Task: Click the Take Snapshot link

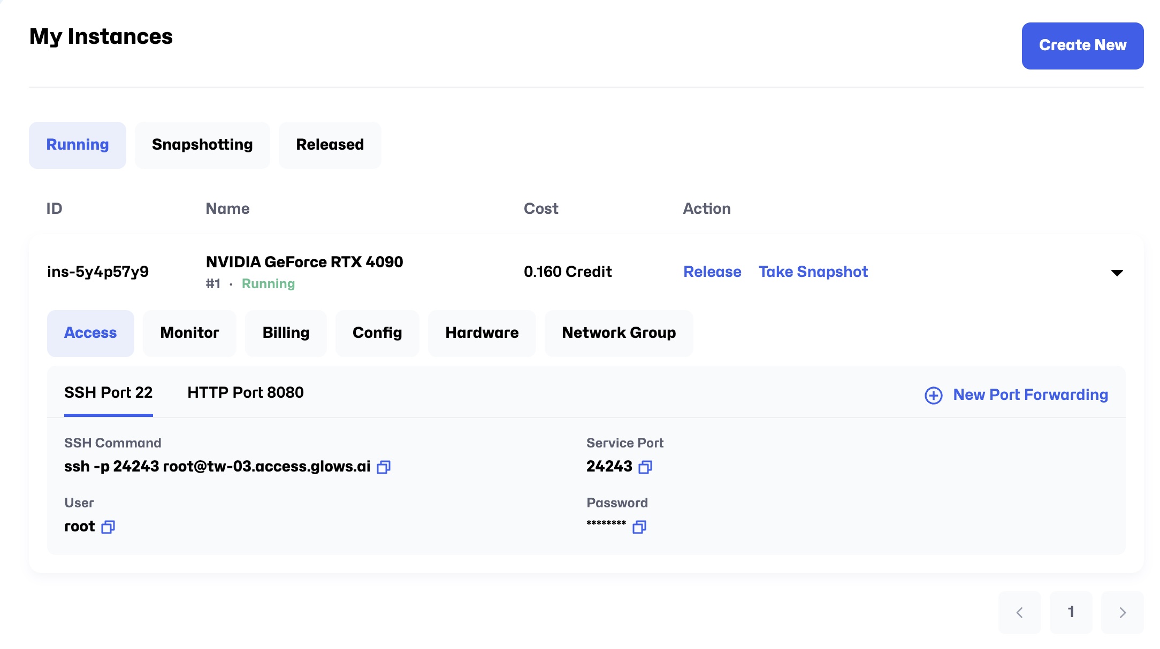Action: point(813,272)
